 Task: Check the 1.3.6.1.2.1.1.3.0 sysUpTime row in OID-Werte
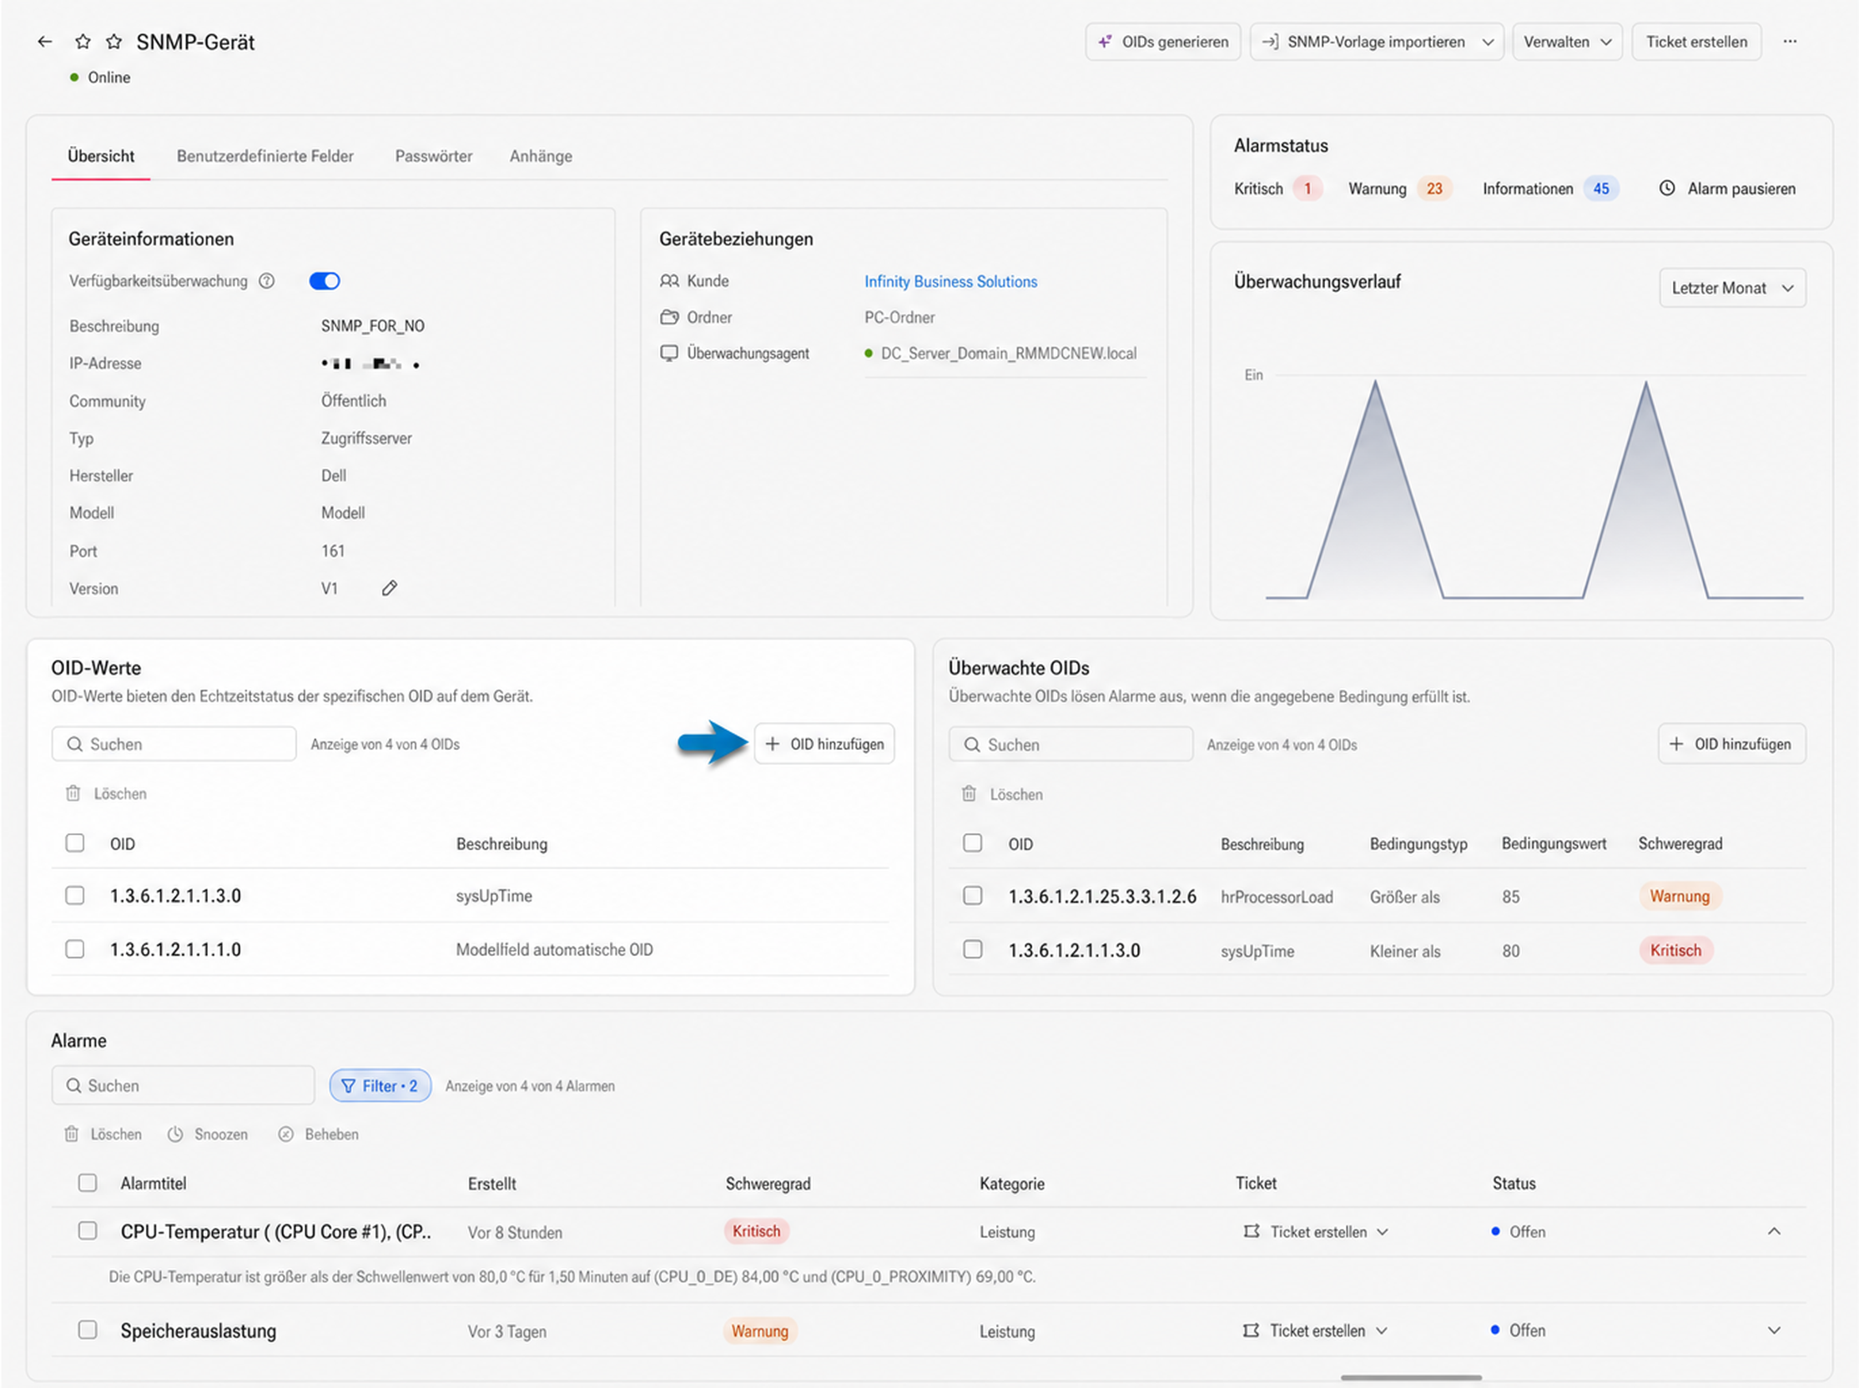click(75, 895)
